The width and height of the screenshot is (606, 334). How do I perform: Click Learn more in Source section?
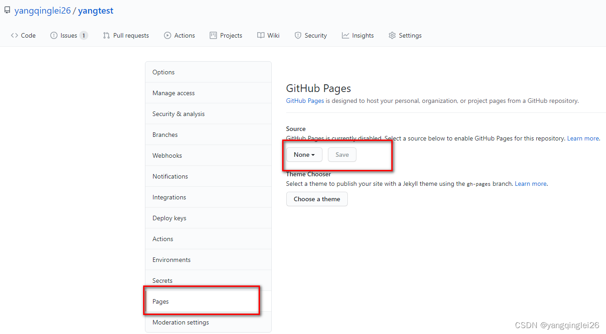[x=583, y=138]
